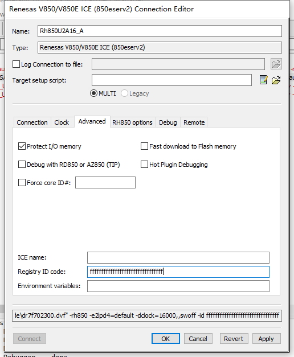Toggle the Force core ID# checkbox
Viewport: 294px width, 357px height.
pyautogui.click(x=22, y=183)
